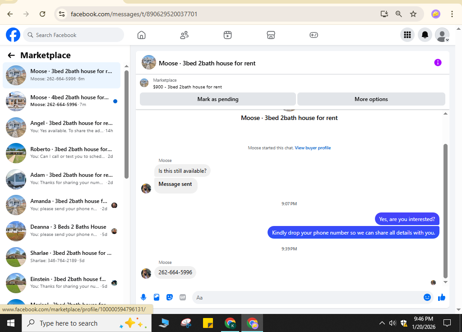This screenshot has width=462, height=332.
Task: Open the GIF picker icon
Action: (x=183, y=297)
